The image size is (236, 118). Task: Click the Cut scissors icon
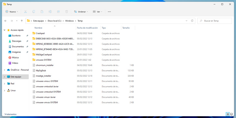(26, 11)
